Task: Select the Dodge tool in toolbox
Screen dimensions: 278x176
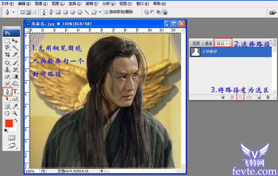Action: coord(15,83)
